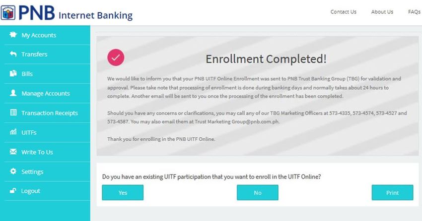The height and width of the screenshot is (221, 422).
Task: Click the PNB logo emblem
Action: (8, 12)
